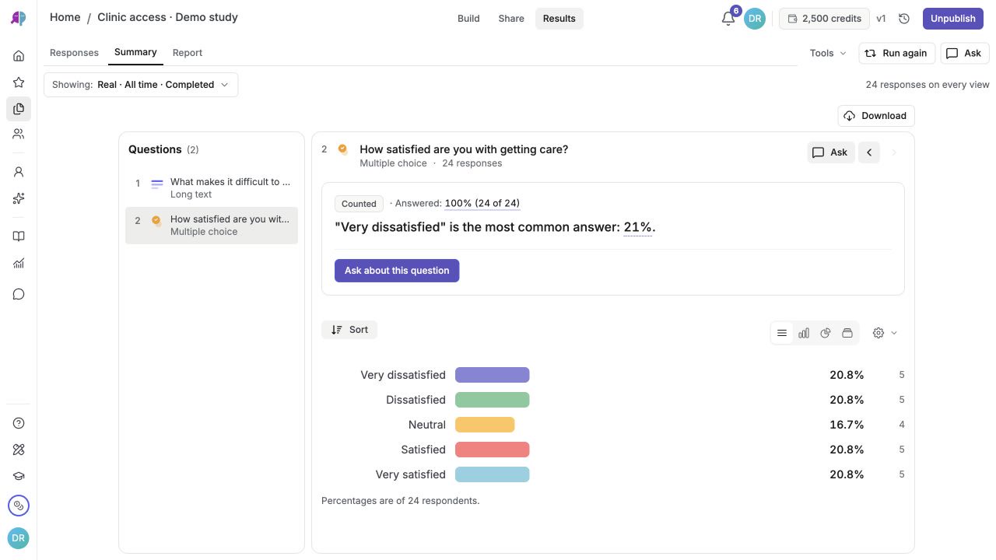The width and height of the screenshot is (996, 560).
Task: Click the underlined 21% value
Action: [638, 227]
